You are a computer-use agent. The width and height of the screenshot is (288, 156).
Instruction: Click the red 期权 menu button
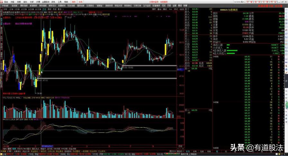click(x=74, y=2)
